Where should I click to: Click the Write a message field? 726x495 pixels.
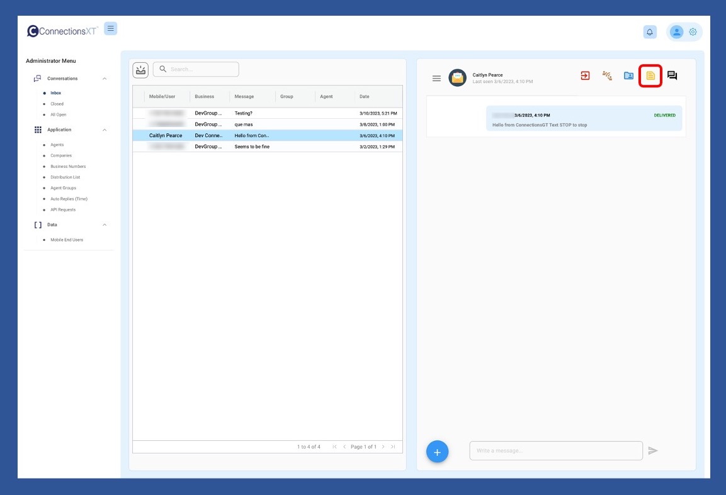pos(555,450)
